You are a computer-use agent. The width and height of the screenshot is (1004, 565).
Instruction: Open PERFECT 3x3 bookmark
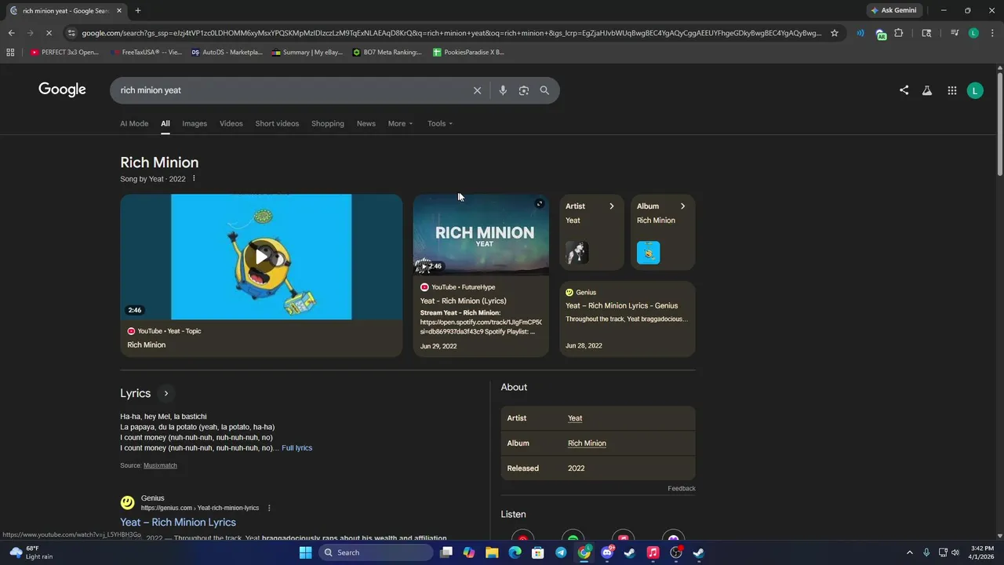coord(64,53)
